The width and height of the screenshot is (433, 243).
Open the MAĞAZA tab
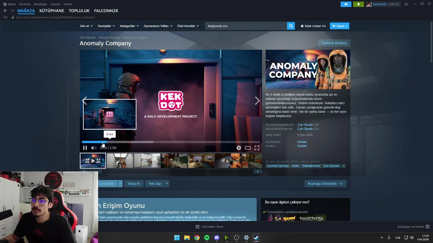tap(26, 11)
